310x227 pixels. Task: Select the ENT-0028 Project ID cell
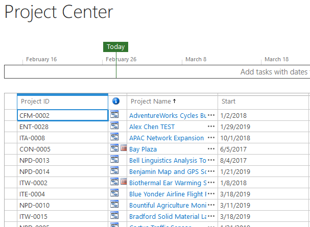(x=63, y=127)
